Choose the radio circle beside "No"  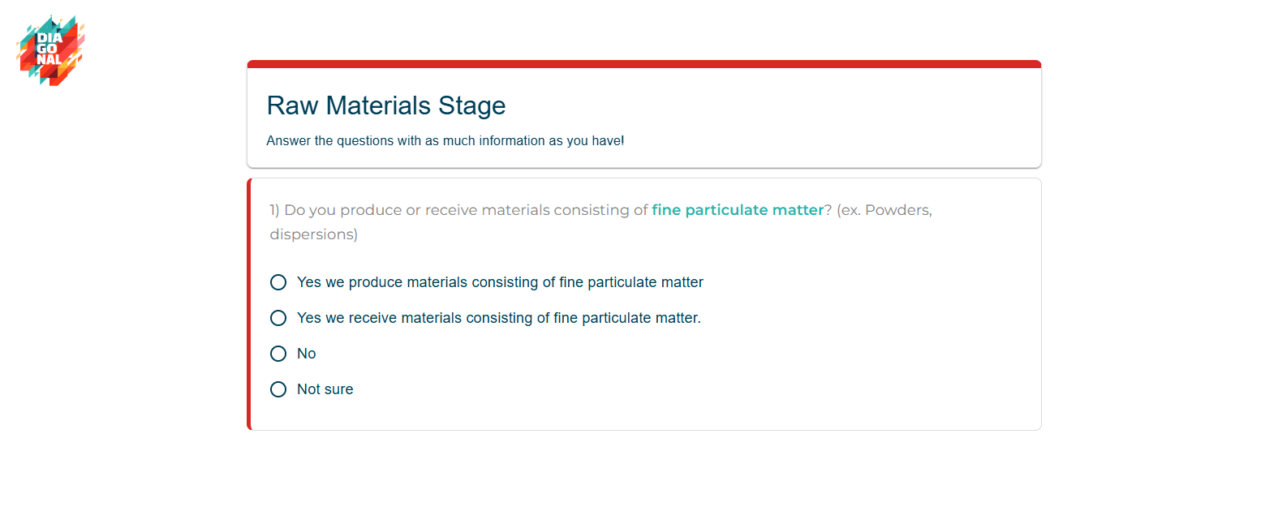point(278,354)
